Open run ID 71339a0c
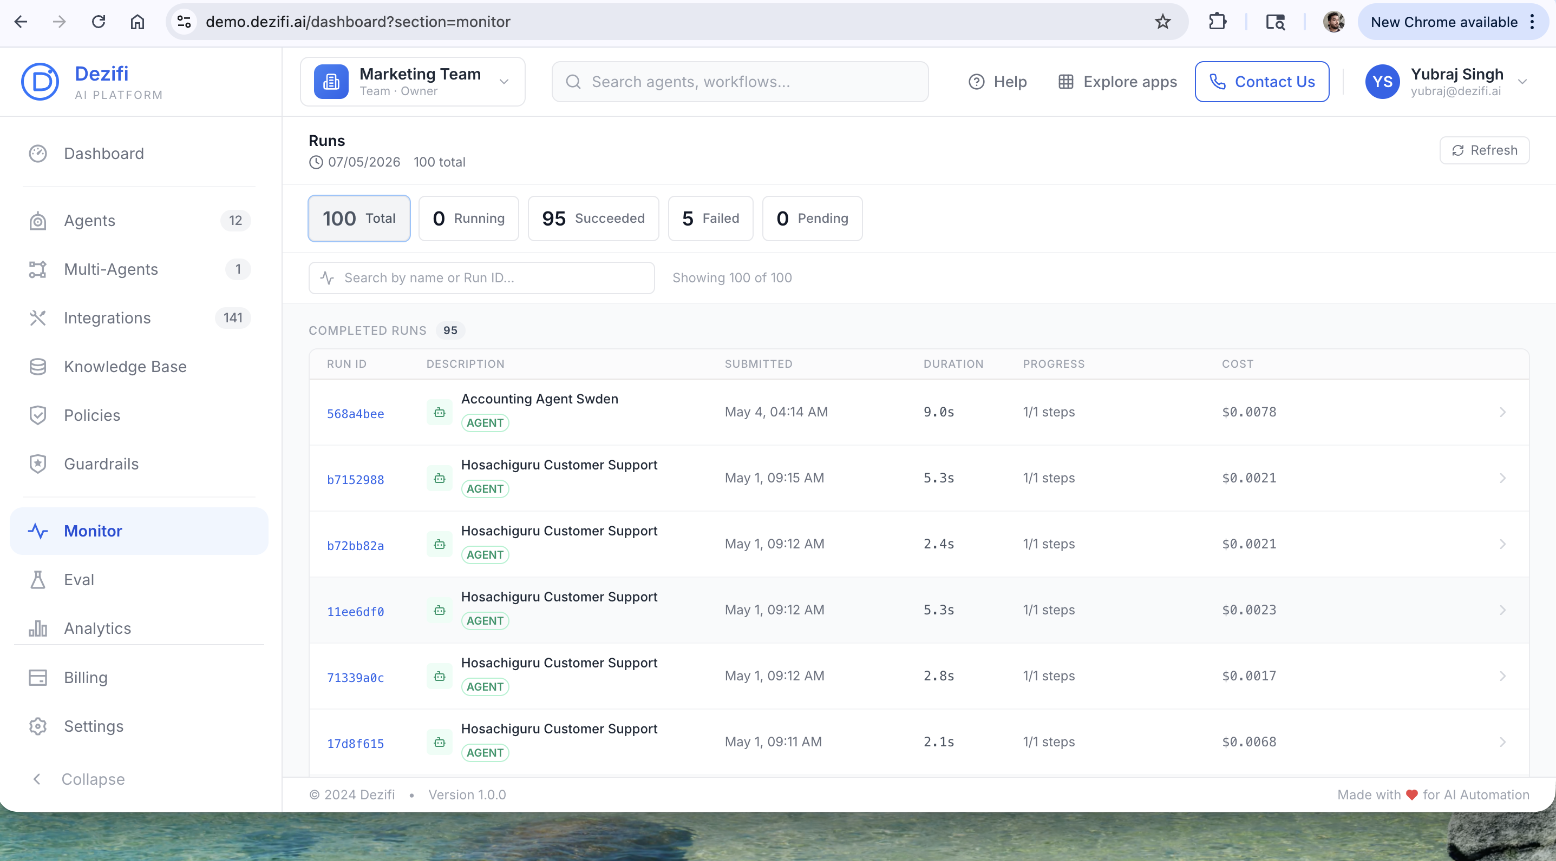1556x861 pixels. [355, 678]
